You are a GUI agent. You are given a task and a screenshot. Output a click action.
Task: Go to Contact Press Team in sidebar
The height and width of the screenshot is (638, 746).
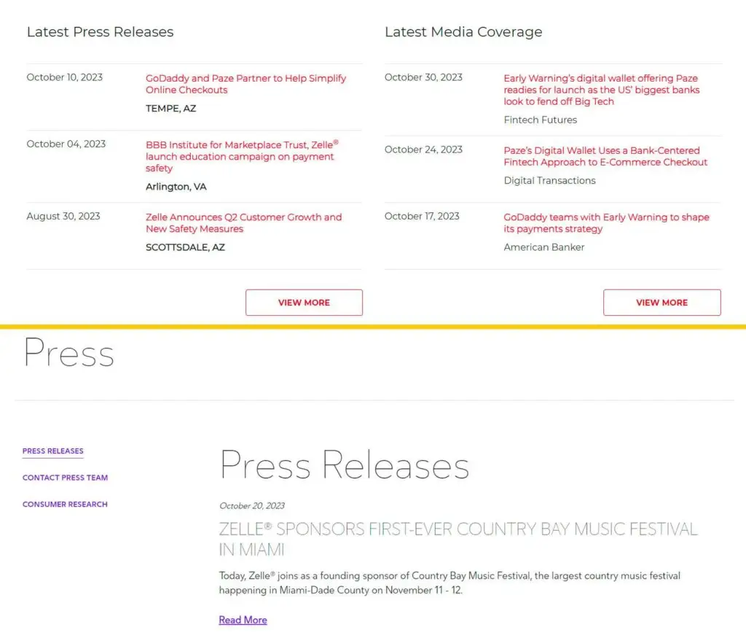click(65, 478)
